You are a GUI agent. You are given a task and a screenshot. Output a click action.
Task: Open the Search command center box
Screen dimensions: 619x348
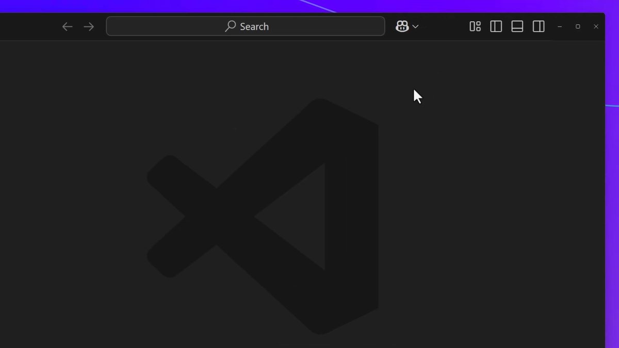246,26
